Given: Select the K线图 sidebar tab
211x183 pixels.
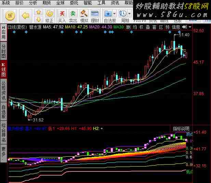Looking at the screenshot, I should coord(4,69).
